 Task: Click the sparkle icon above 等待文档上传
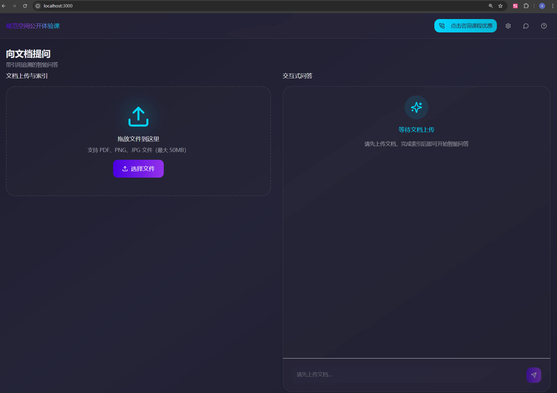416,107
